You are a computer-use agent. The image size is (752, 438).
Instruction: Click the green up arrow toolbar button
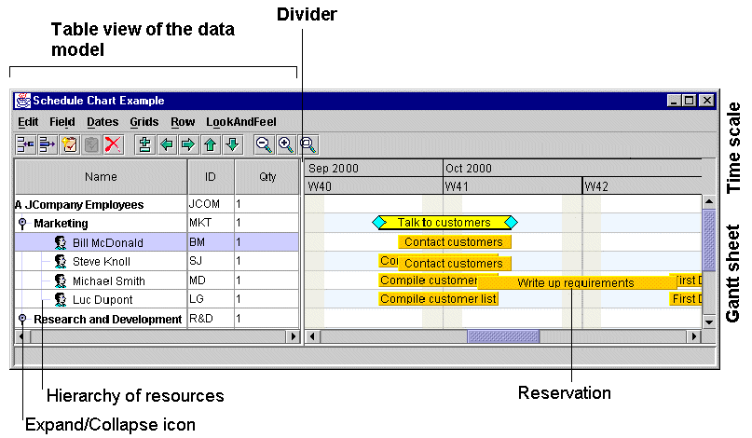[x=210, y=144]
